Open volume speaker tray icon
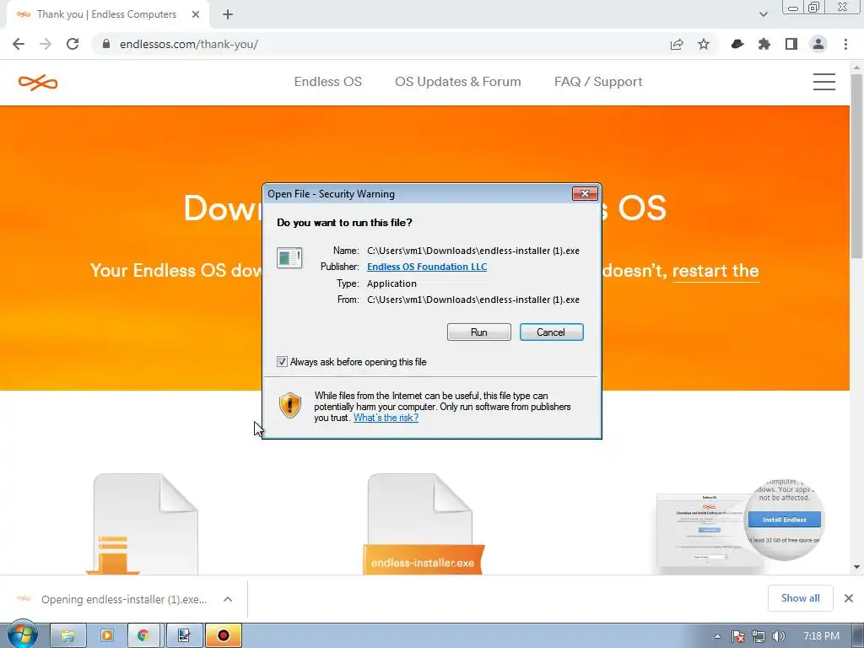Screen dimensions: 864x648 [778, 636]
